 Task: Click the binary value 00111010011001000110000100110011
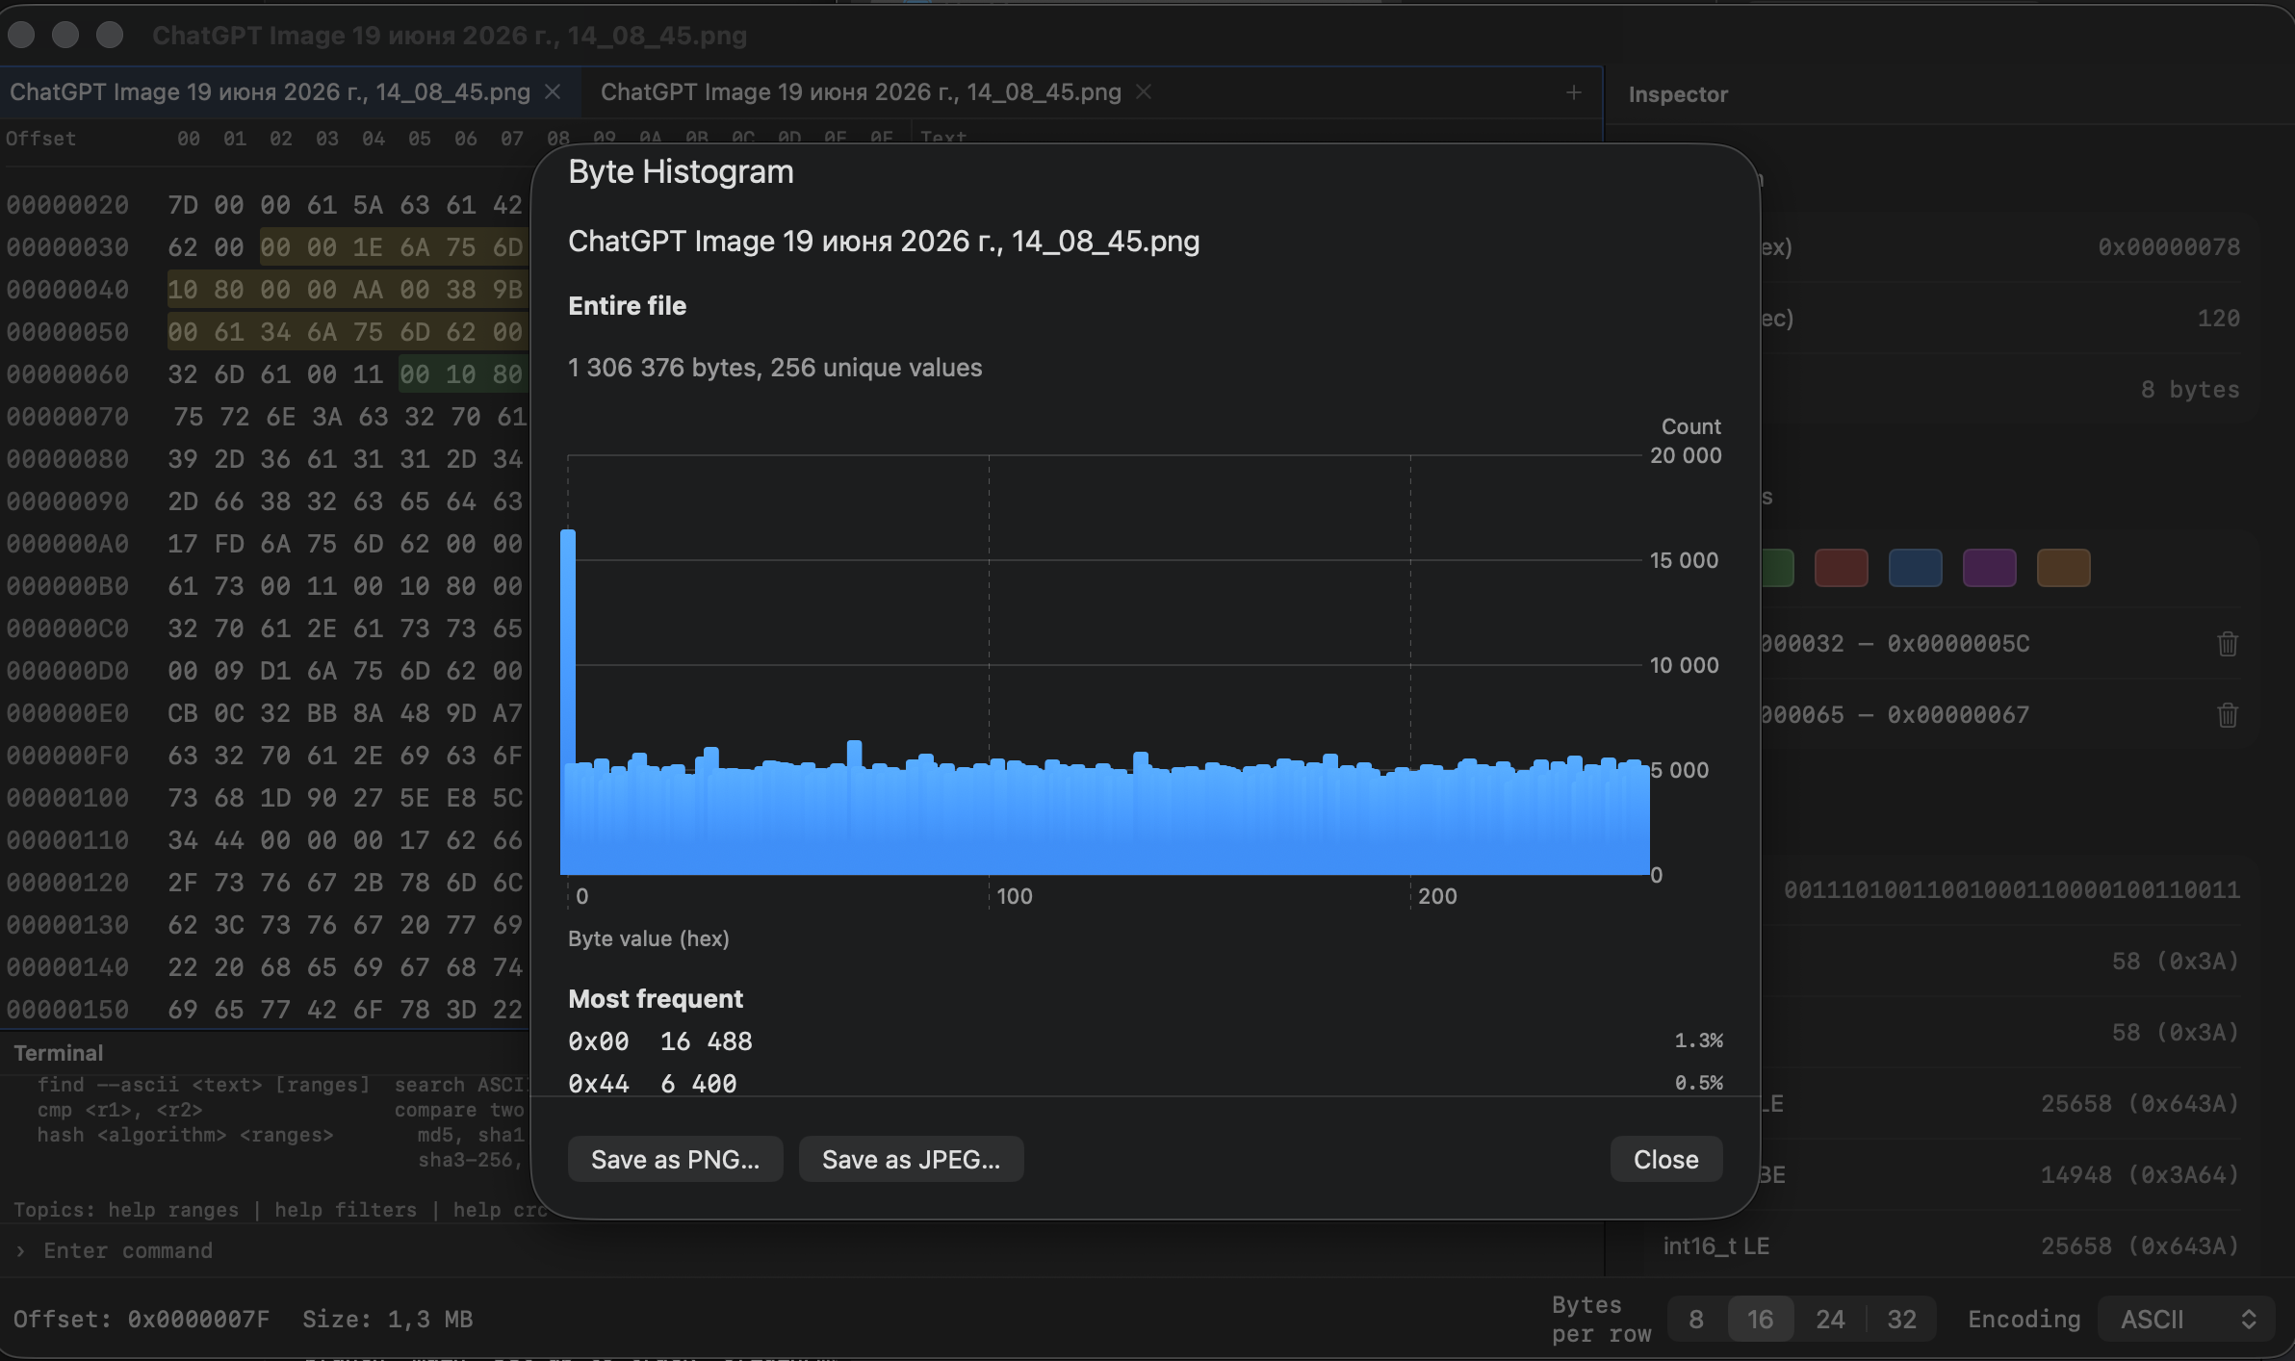(2012, 889)
